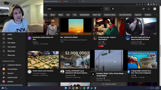
Task: Select the Breaking Bad filter chip
Action: (x=85, y=15)
